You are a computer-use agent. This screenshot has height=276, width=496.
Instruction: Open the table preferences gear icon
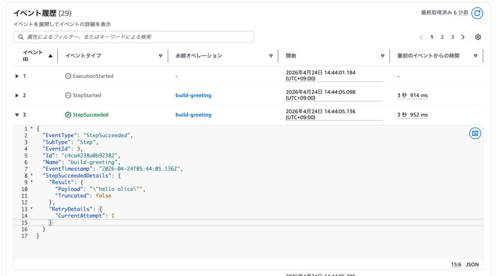(x=478, y=37)
